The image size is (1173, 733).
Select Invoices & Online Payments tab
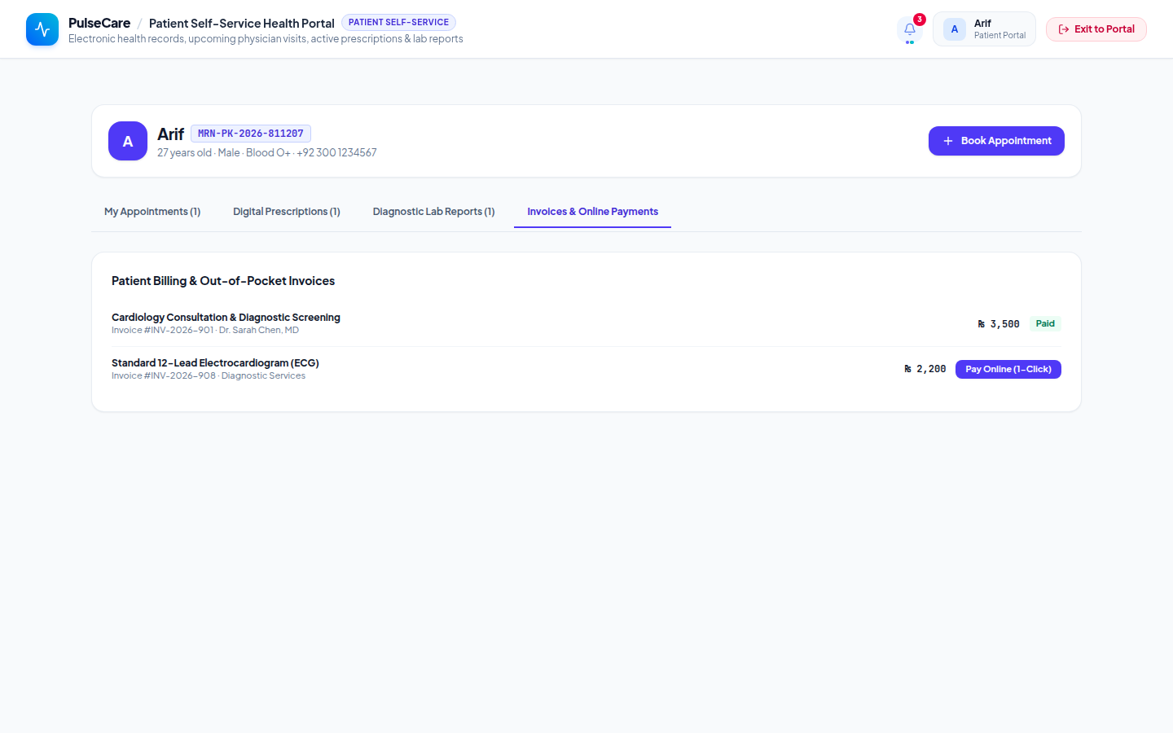click(x=592, y=212)
